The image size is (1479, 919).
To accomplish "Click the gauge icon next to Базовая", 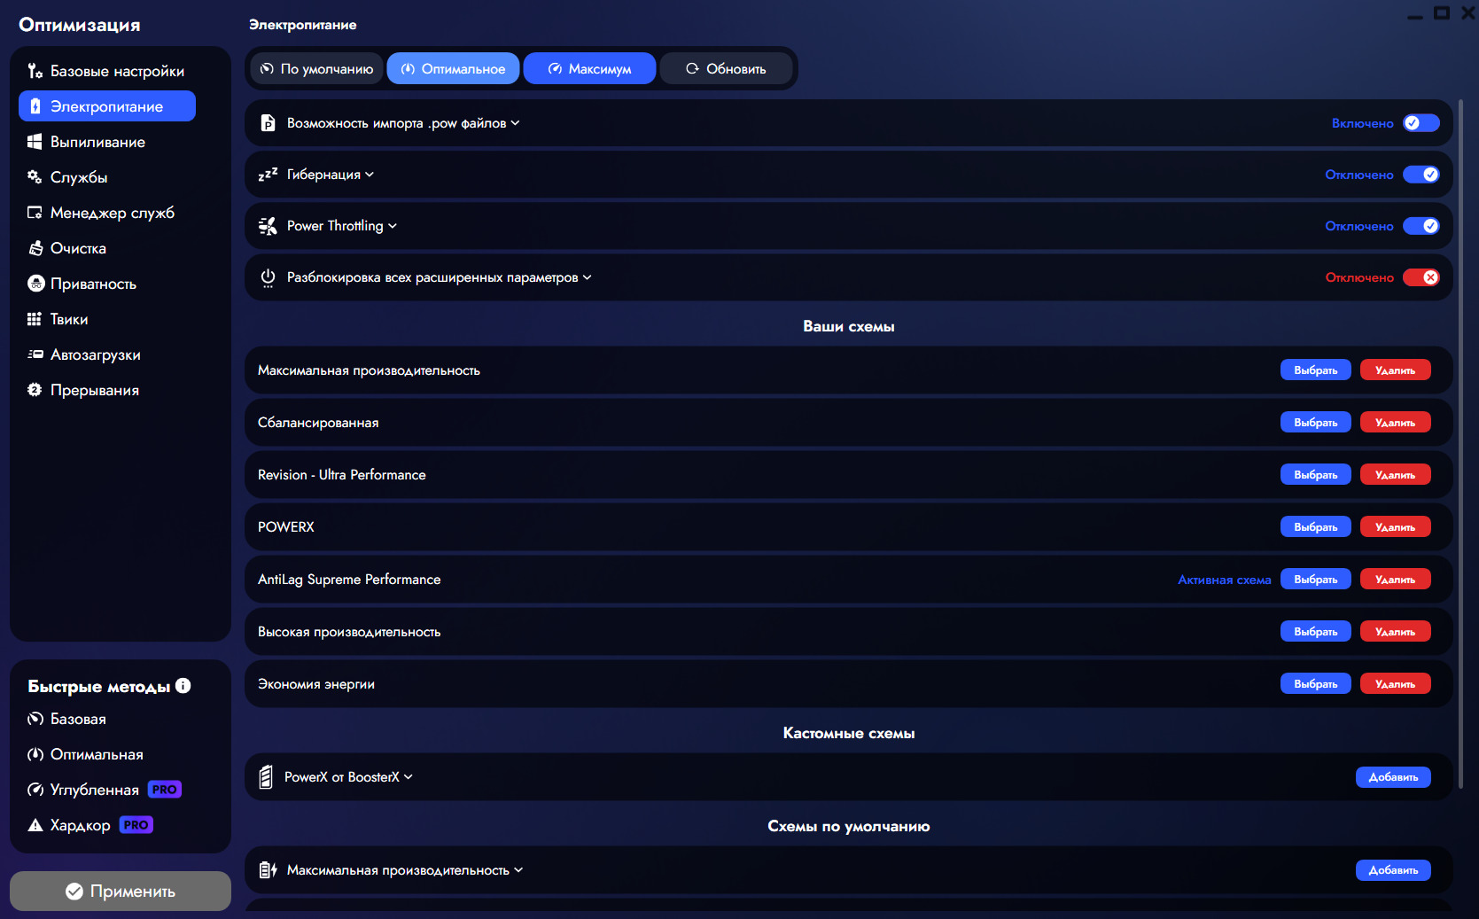I will pos(35,719).
